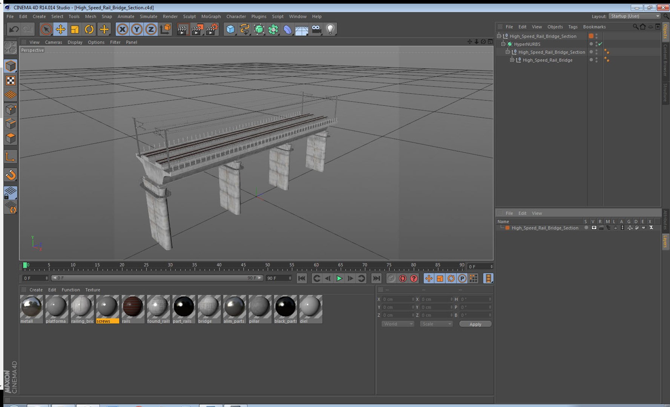This screenshot has height=407, width=670.
Task: Click the Undo arrow icon
Action: 14,29
